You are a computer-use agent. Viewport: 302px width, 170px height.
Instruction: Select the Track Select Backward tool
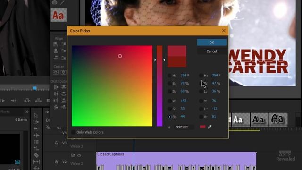tap(36, 128)
